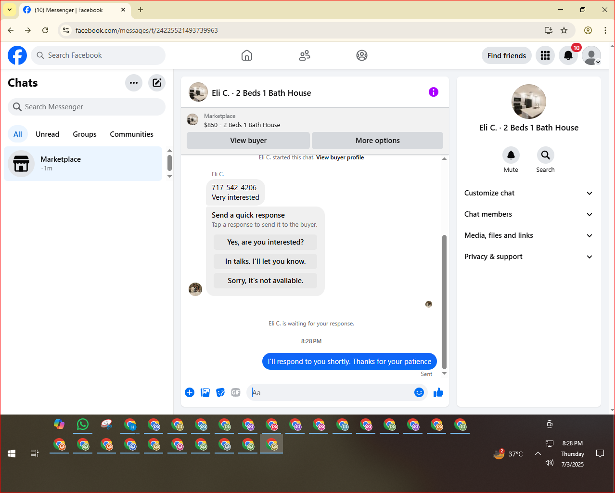Expand Privacy & support section
615x493 pixels.
pyautogui.click(x=528, y=257)
